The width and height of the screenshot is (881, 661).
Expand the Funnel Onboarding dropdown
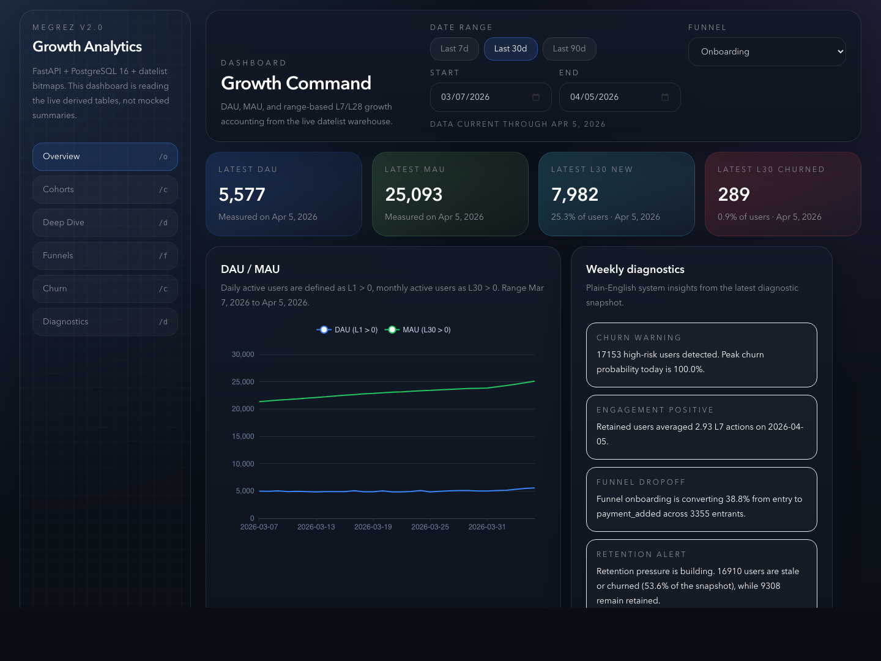(767, 52)
